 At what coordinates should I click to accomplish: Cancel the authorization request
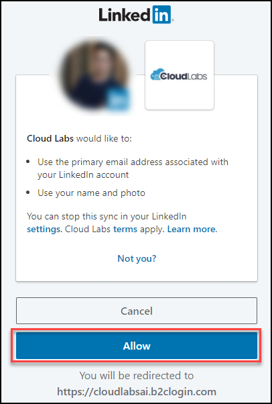click(x=137, y=311)
